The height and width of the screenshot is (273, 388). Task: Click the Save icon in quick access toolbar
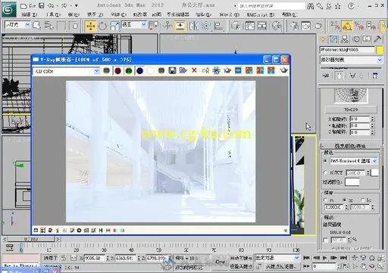coord(42,5)
